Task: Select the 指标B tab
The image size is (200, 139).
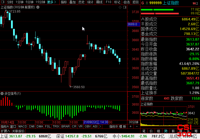Action: pyautogui.click(x=114, y=126)
